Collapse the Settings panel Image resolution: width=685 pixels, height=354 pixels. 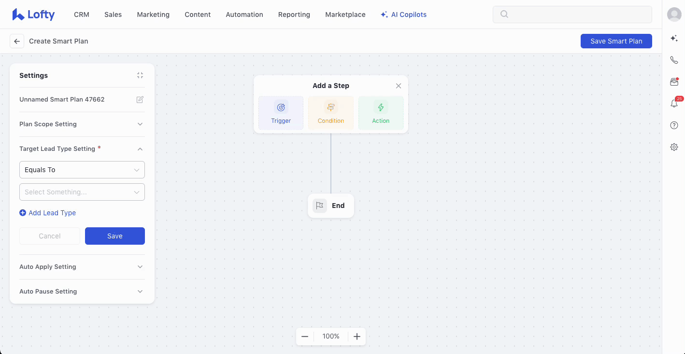tap(140, 75)
